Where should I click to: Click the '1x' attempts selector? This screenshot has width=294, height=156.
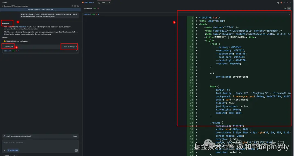click(16, 155)
